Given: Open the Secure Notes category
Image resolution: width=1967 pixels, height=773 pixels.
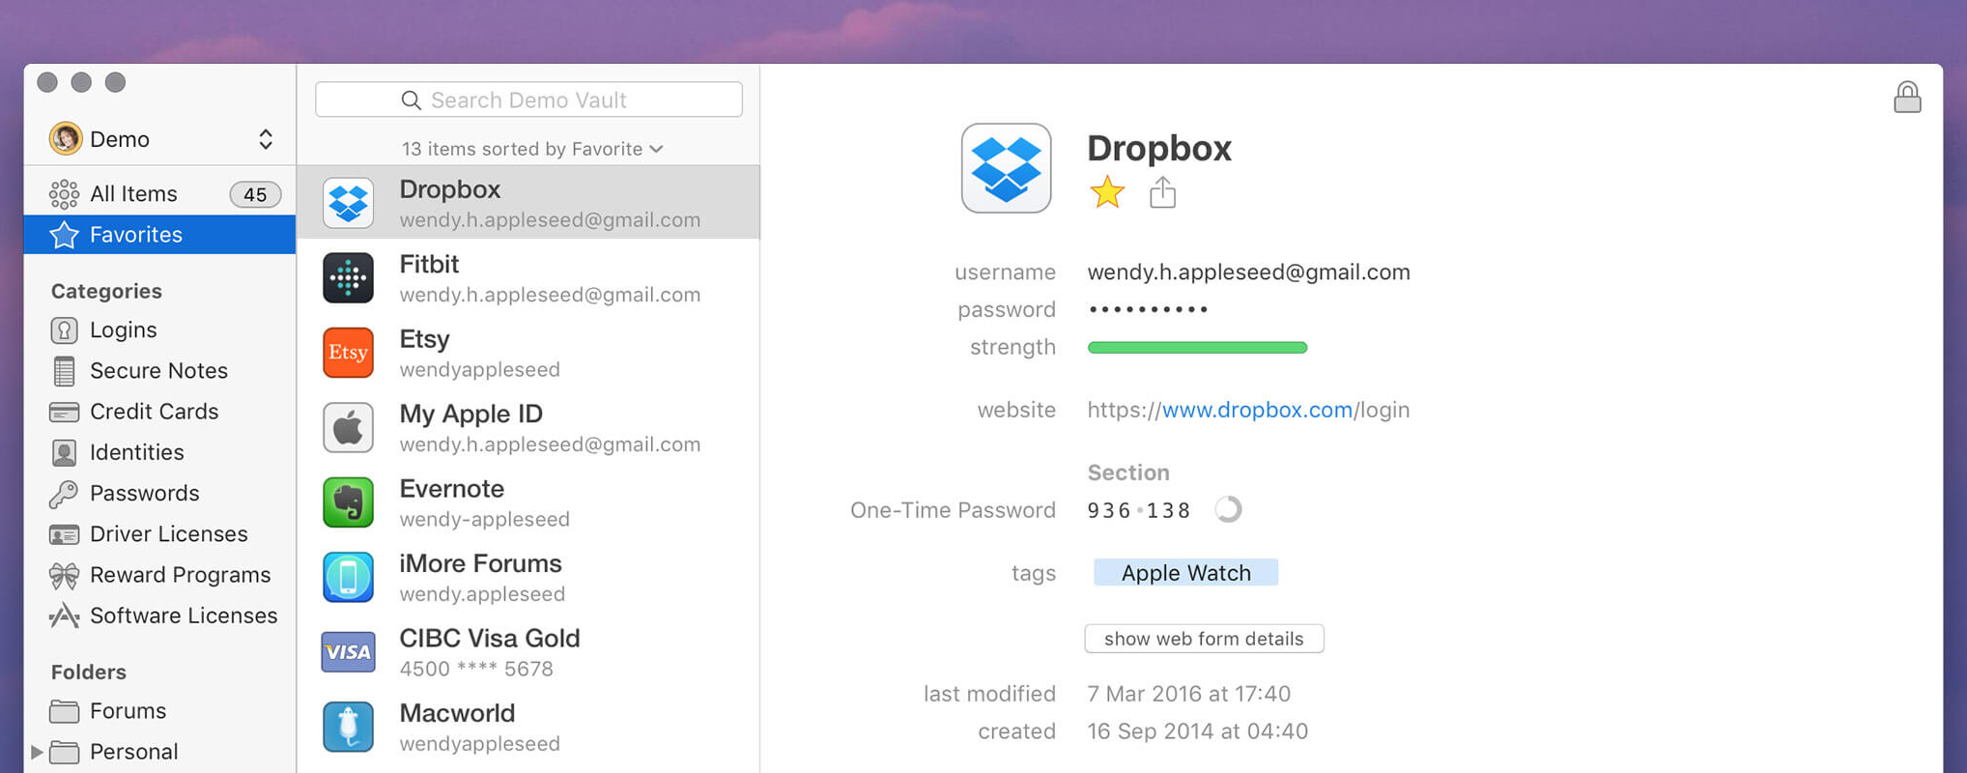Looking at the screenshot, I should (158, 371).
